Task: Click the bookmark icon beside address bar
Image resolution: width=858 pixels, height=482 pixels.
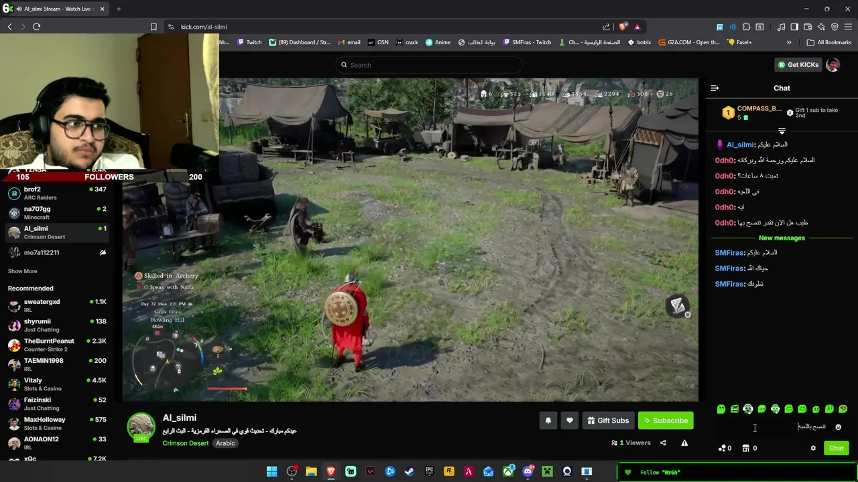Action: 154,27
